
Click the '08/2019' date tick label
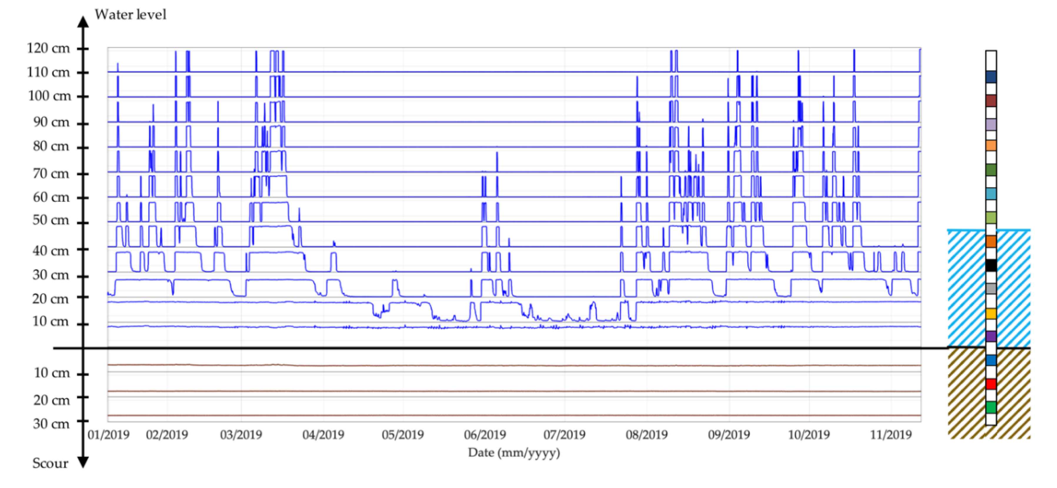coord(646,435)
